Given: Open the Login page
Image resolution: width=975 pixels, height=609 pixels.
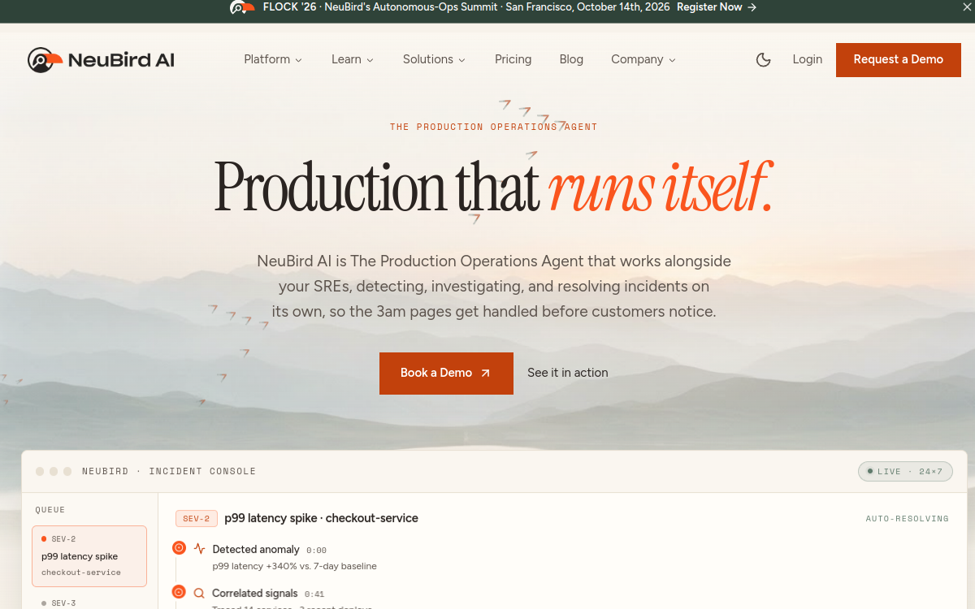Looking at the screenshot, I should pos(808,59).
